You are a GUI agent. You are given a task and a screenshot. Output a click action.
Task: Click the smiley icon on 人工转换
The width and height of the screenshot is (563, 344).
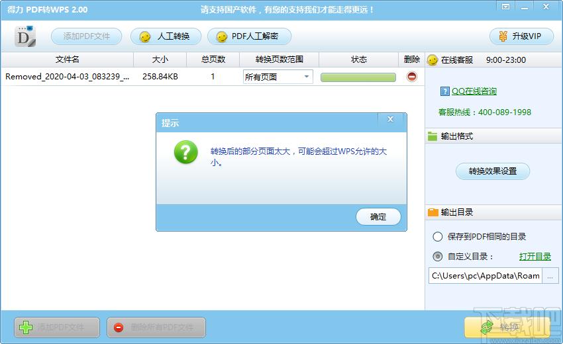click(x=145, y=36)
